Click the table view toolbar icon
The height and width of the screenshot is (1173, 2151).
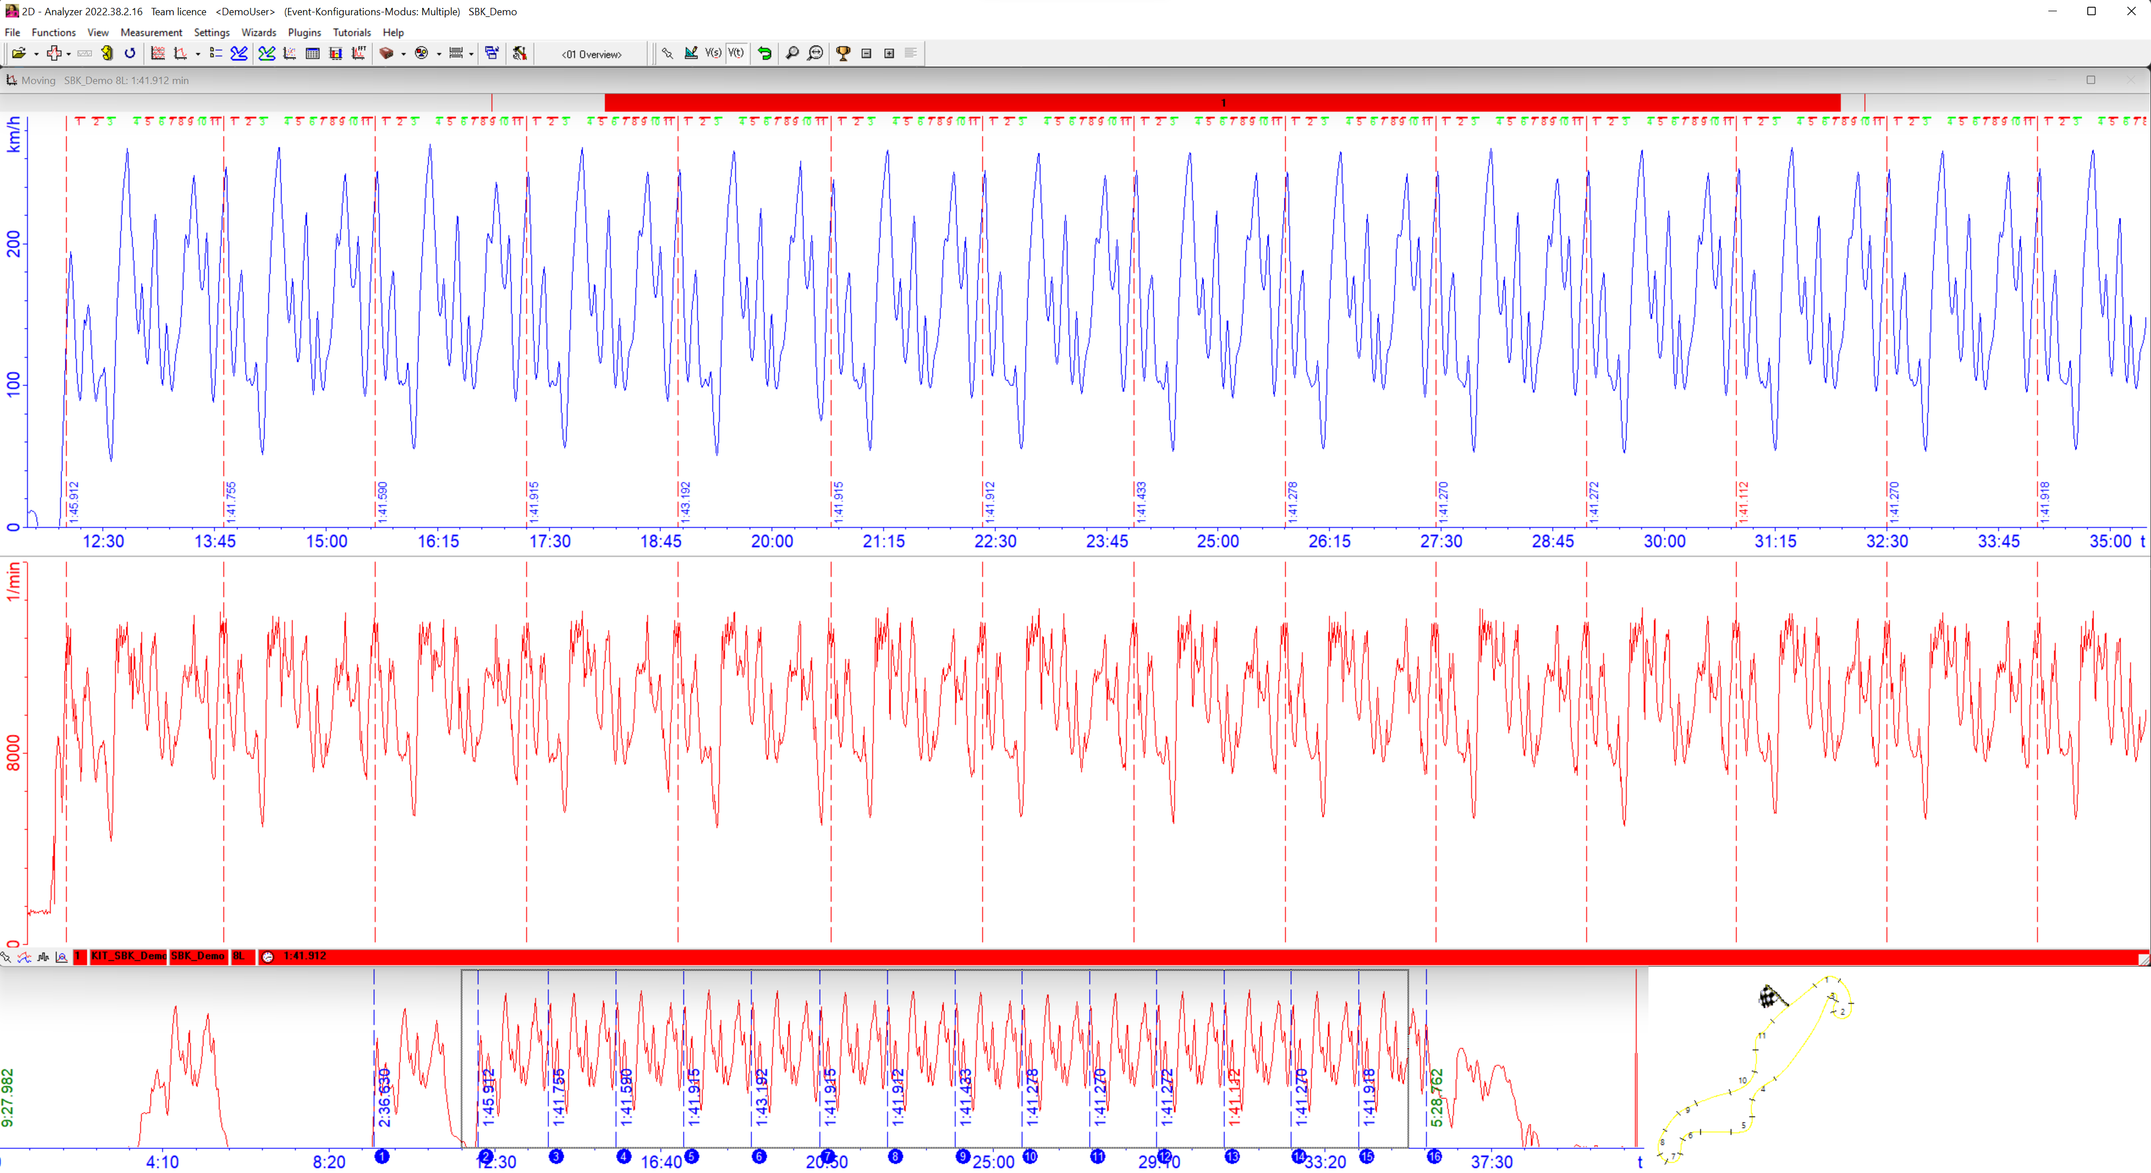pos(312,54)
